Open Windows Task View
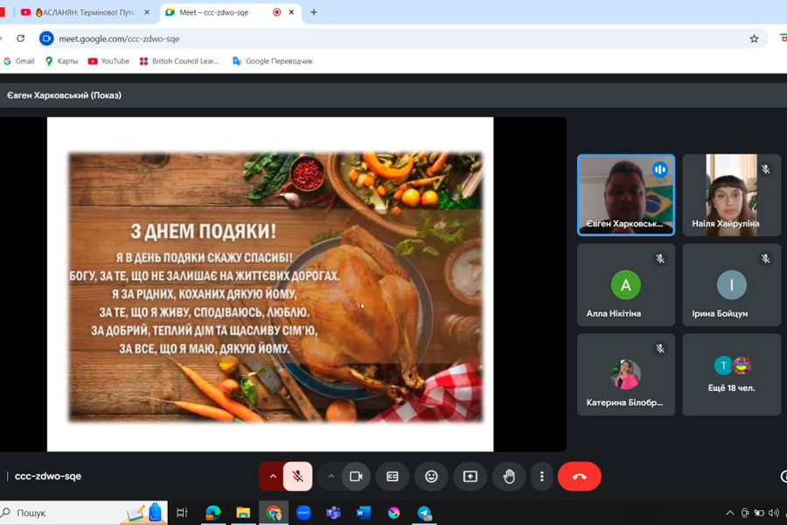Image resolution: width=787 pixels, height=525 pixels. point(182,513)
